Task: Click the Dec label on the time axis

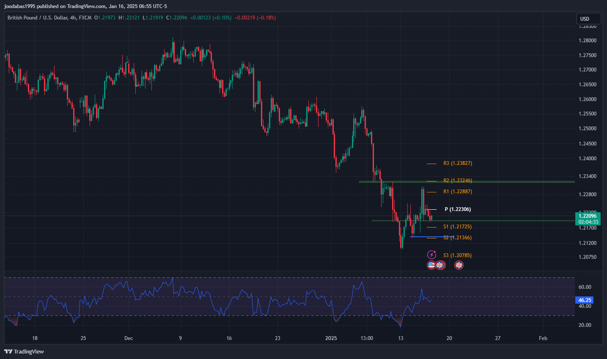Action: click(x=129, y=338)
